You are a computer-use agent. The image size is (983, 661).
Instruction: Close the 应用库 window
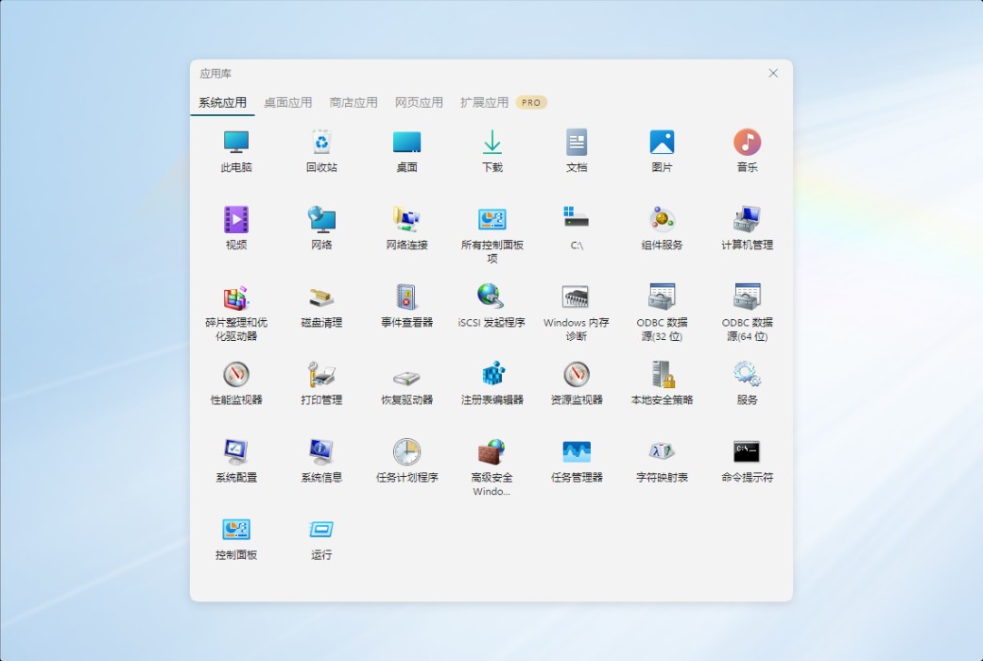773,74
